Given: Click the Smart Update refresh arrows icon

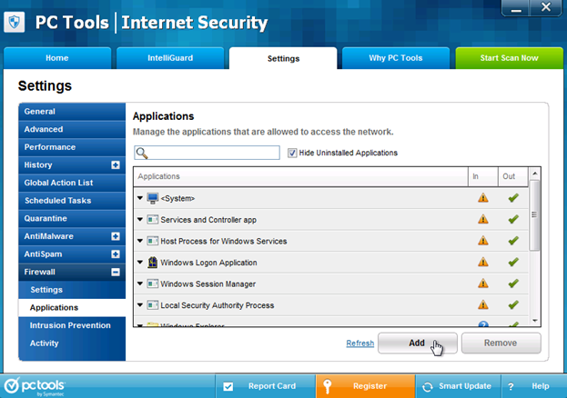Looking at the screenshot, I should [x=428, y=386].
